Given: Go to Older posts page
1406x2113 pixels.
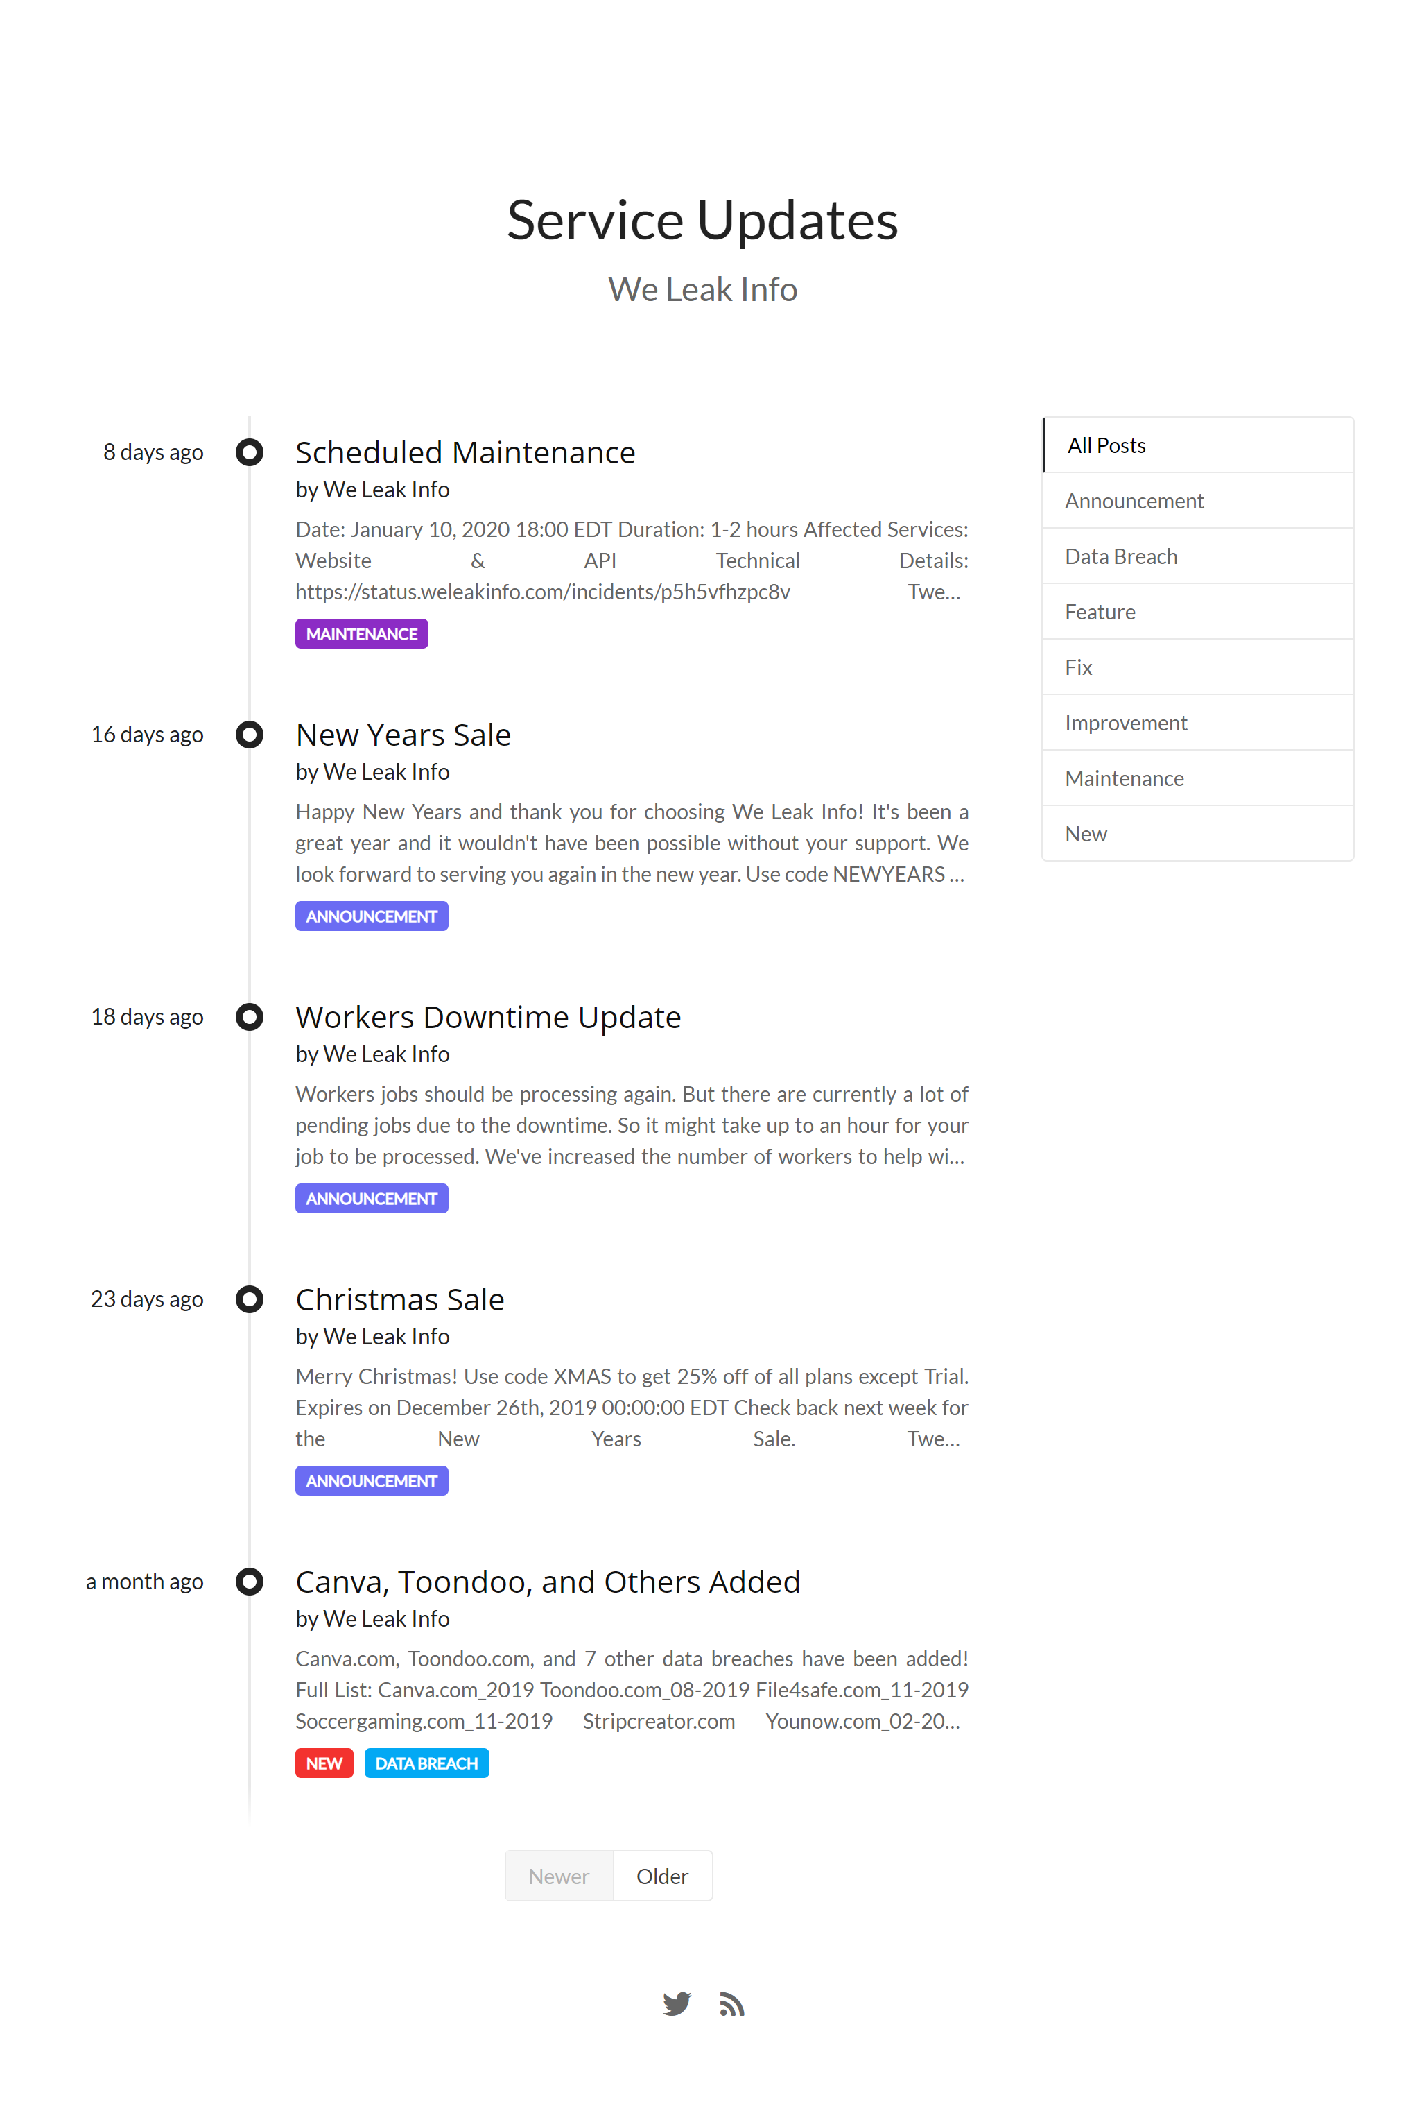Looking at the screenshot, I should pyautogui.click(x=662, y=1876).
